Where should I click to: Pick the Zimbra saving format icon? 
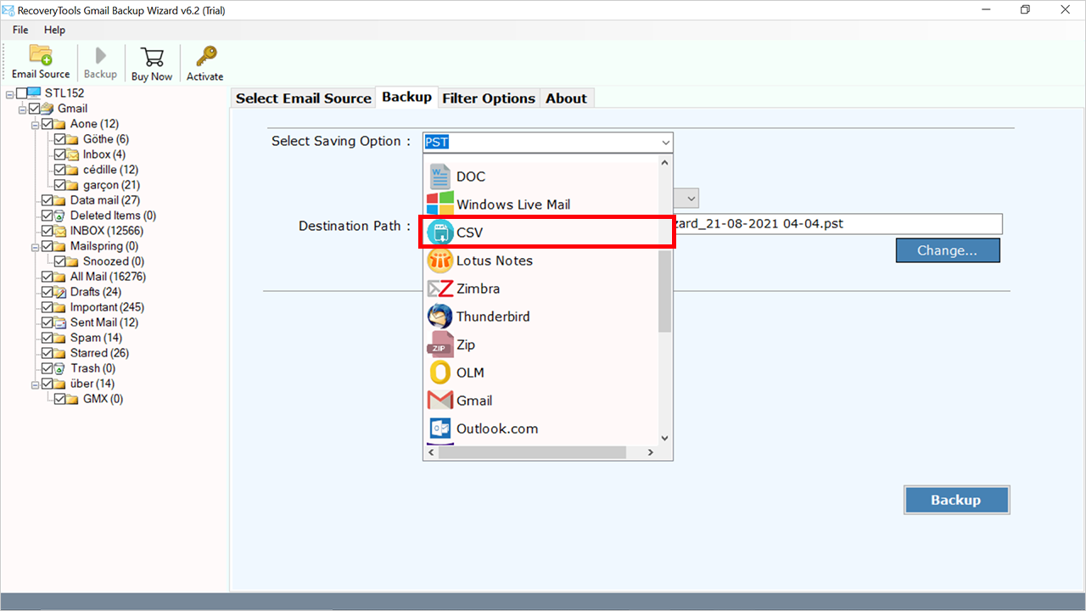439,289
